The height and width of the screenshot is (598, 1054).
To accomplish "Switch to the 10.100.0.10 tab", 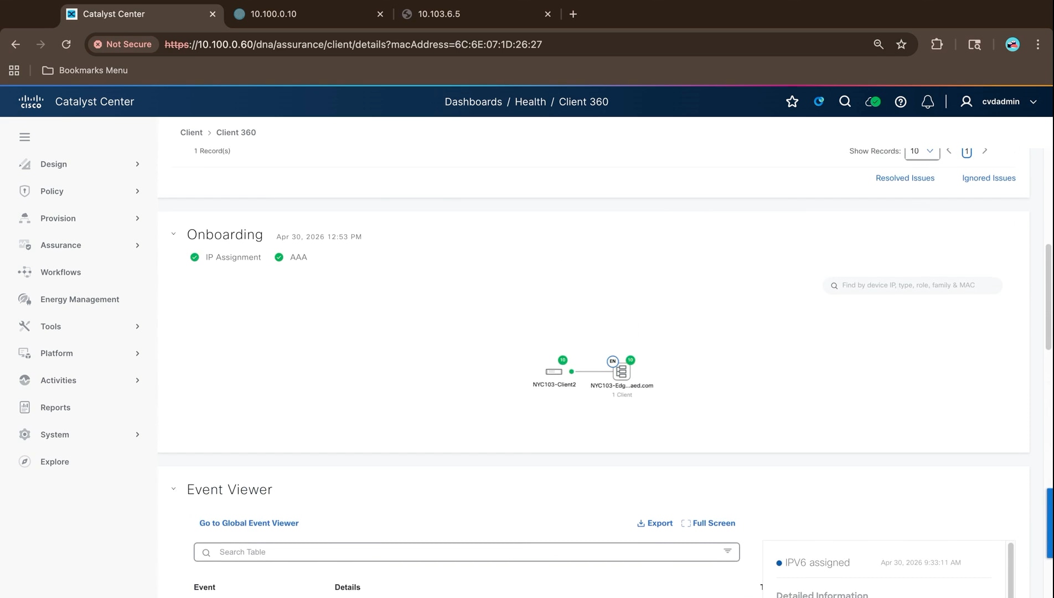I will 308,14.
